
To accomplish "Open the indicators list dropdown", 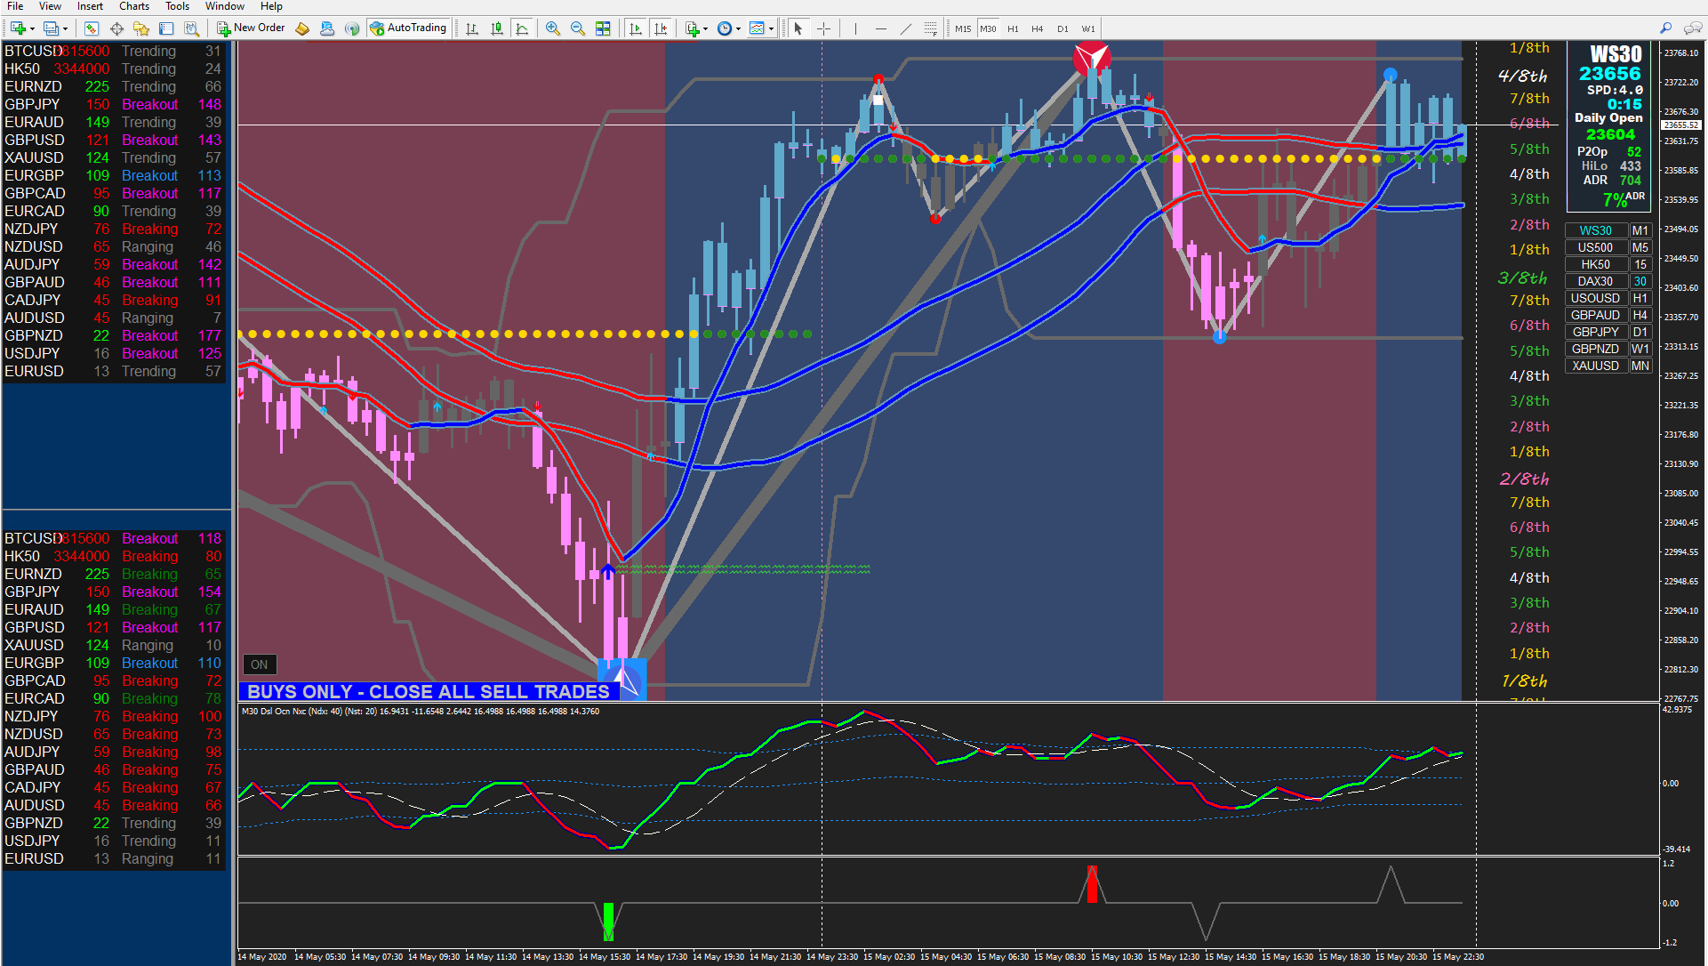I will tap(705, 28).
